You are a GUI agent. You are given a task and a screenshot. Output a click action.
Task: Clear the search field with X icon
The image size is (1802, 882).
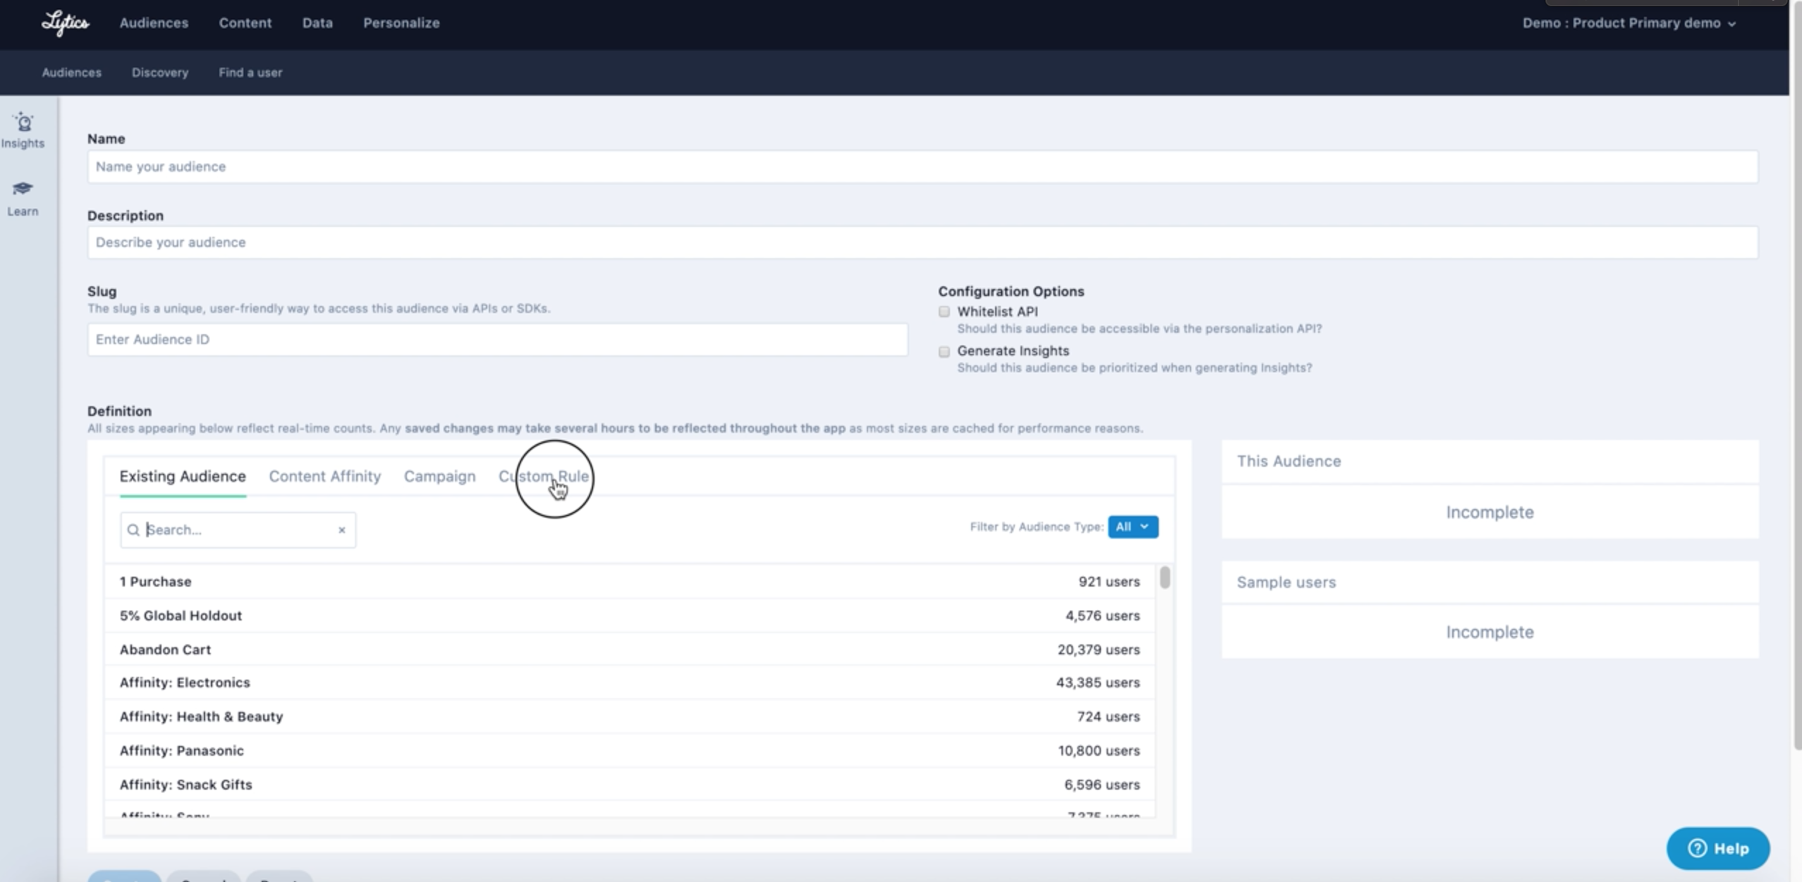click(342, 530)
